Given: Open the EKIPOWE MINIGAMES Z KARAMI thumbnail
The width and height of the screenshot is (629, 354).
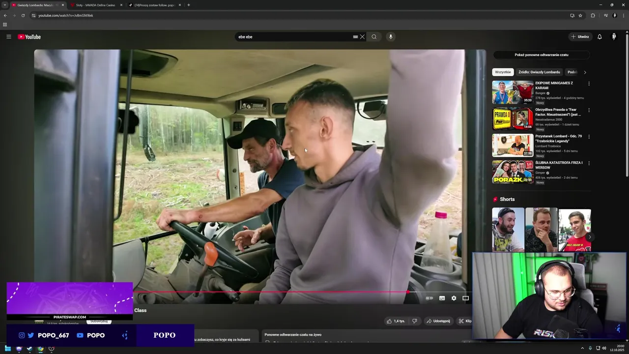Looking at the screenshot, I should coord(513,92).
